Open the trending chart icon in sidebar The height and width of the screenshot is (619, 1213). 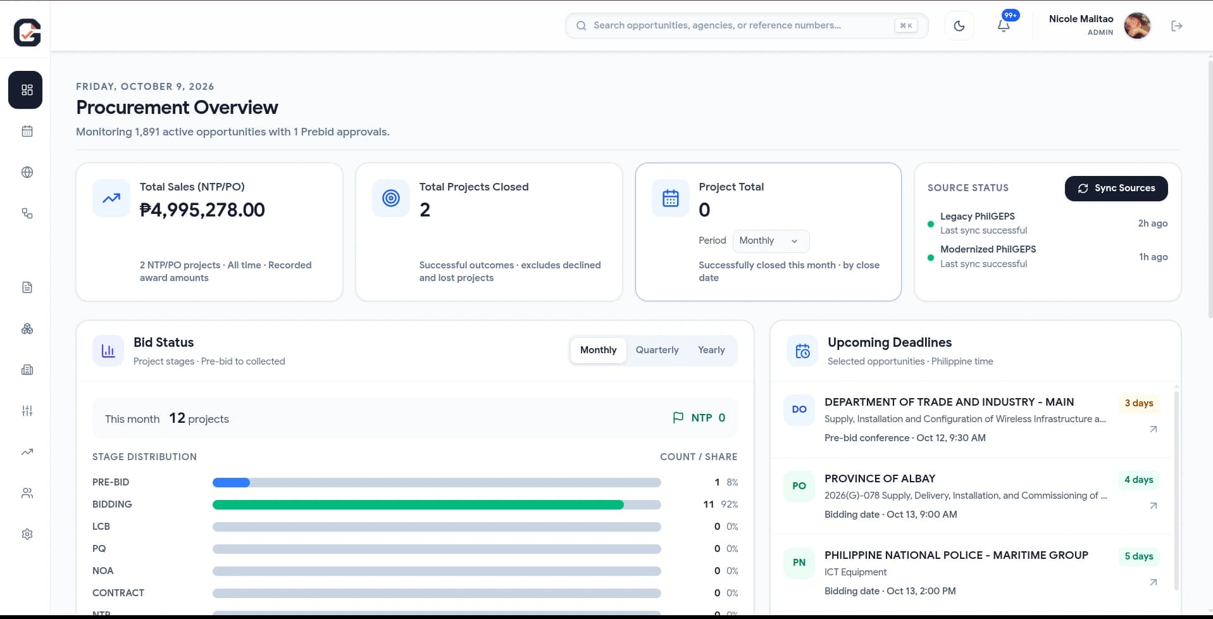pos(27,452)
